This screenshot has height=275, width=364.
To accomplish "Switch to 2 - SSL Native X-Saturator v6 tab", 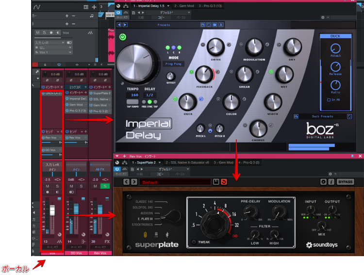I will coord(187,162).
